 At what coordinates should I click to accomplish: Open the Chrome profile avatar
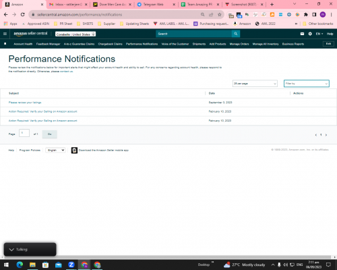point(323,15)
